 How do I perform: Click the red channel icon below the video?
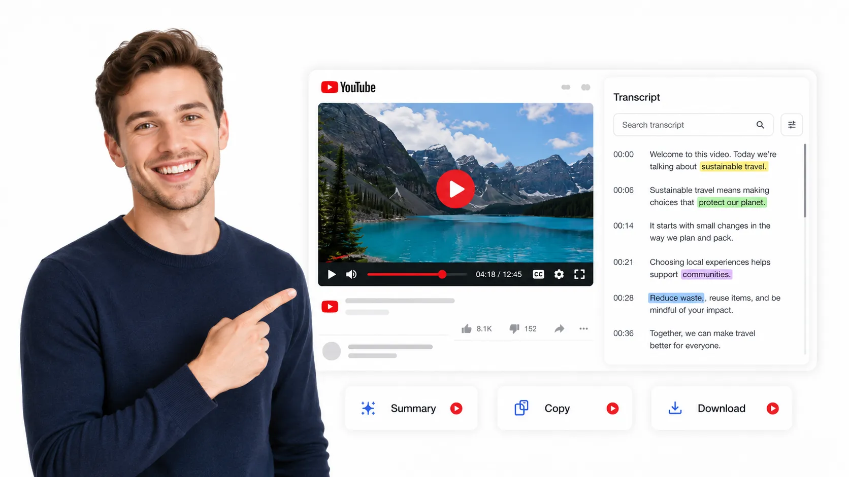point(330,307)
